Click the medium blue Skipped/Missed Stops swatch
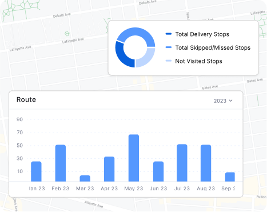 (x=169, y=47)
